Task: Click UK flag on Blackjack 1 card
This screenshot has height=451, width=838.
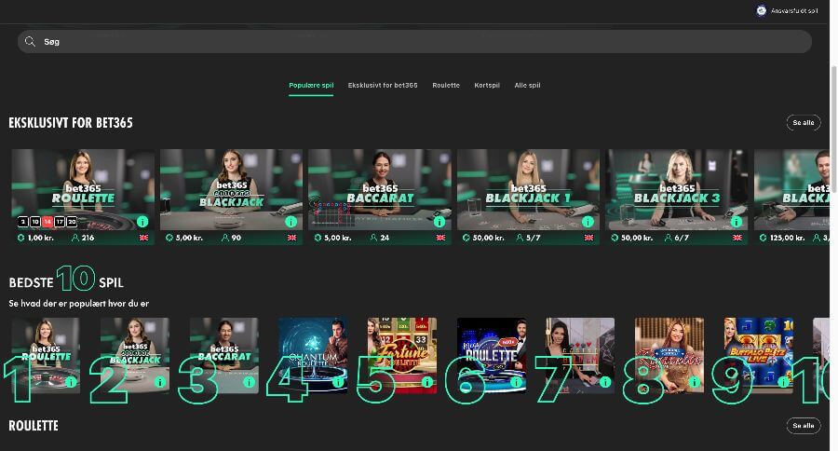Action: 589,238
